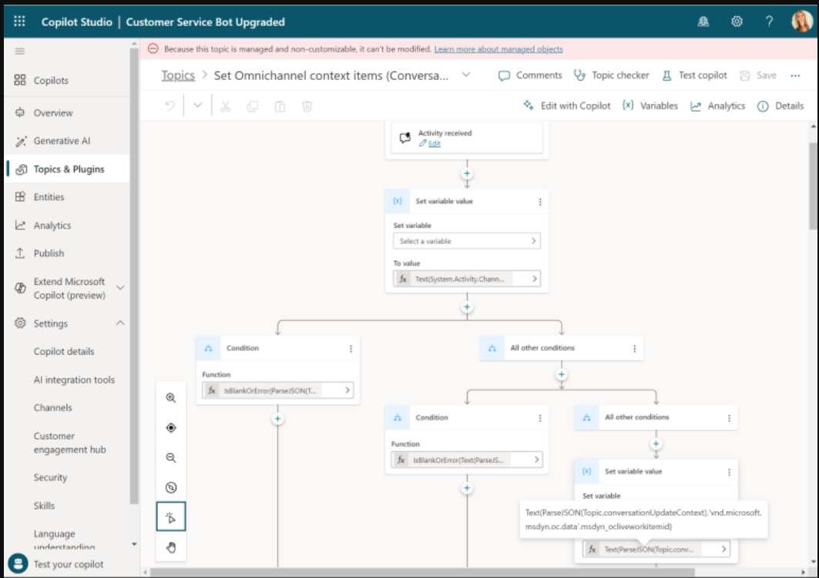Click the undo icon in the toolbar
The width and height of the screenshot is (819, 578).
tap(170, 106)
